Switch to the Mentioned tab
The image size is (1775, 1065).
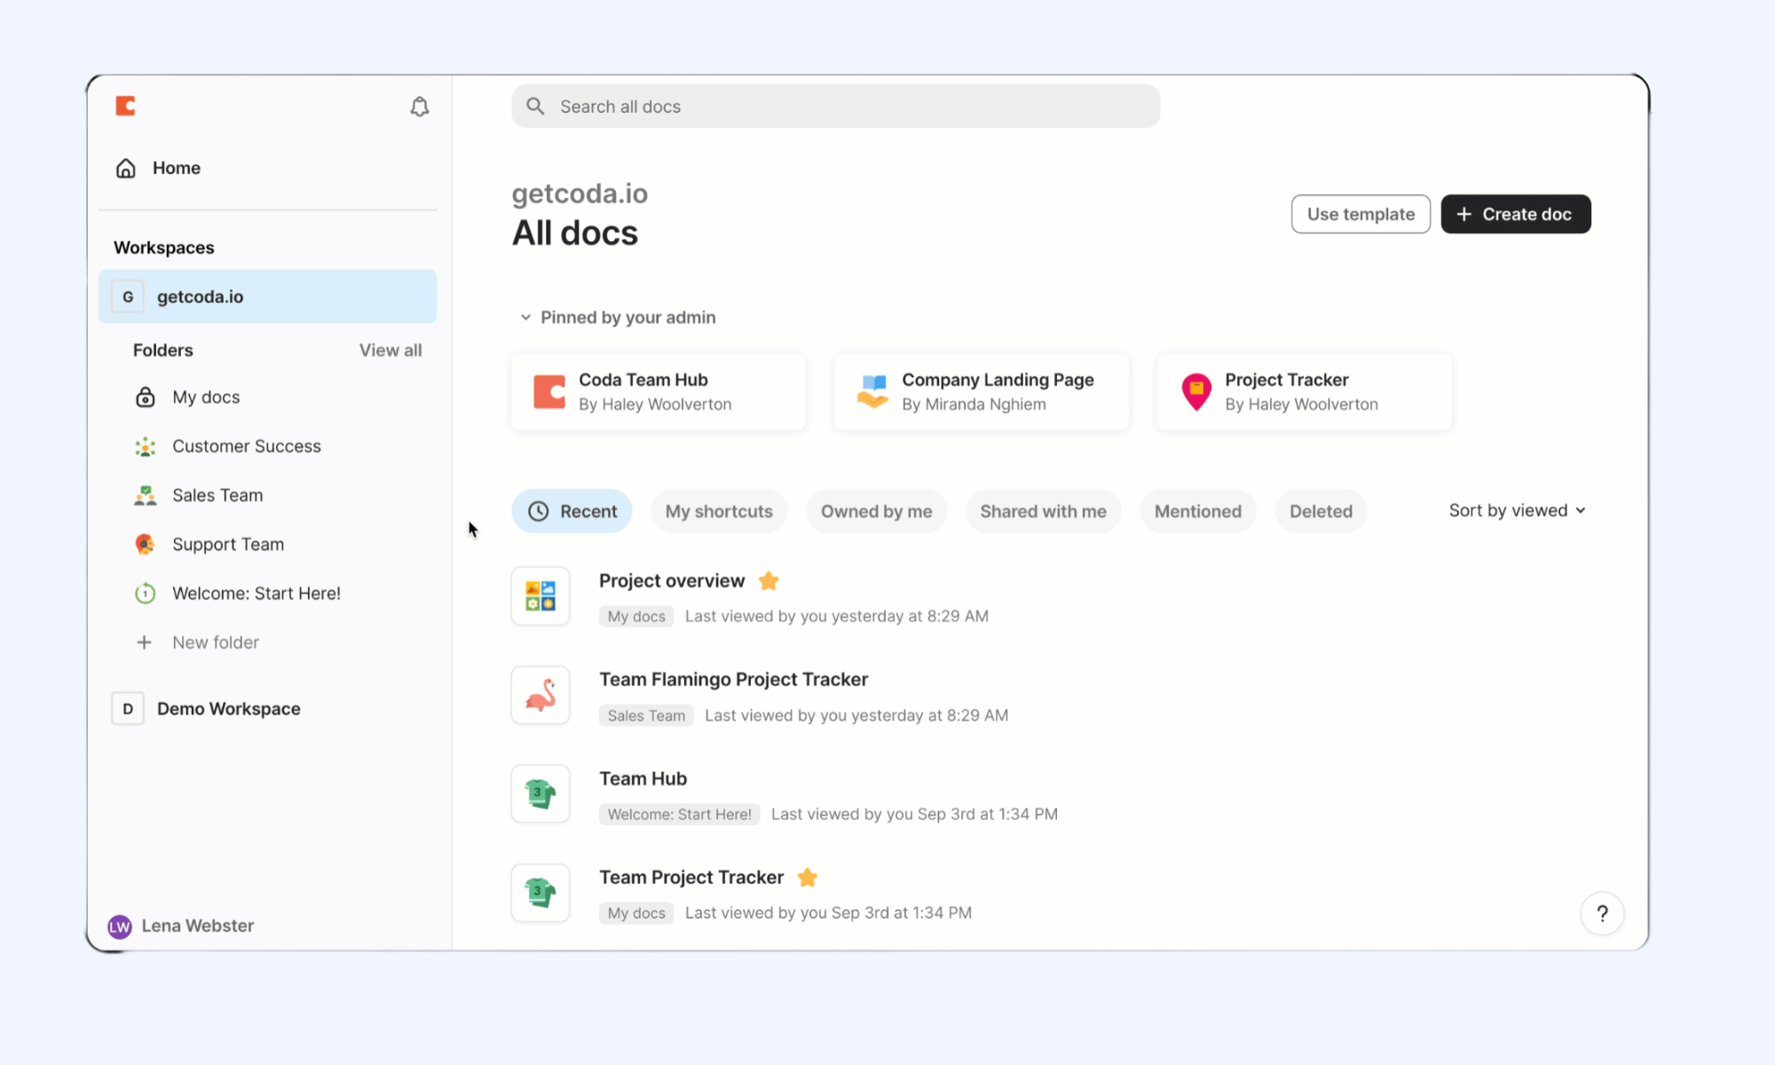pos(1197,511)
